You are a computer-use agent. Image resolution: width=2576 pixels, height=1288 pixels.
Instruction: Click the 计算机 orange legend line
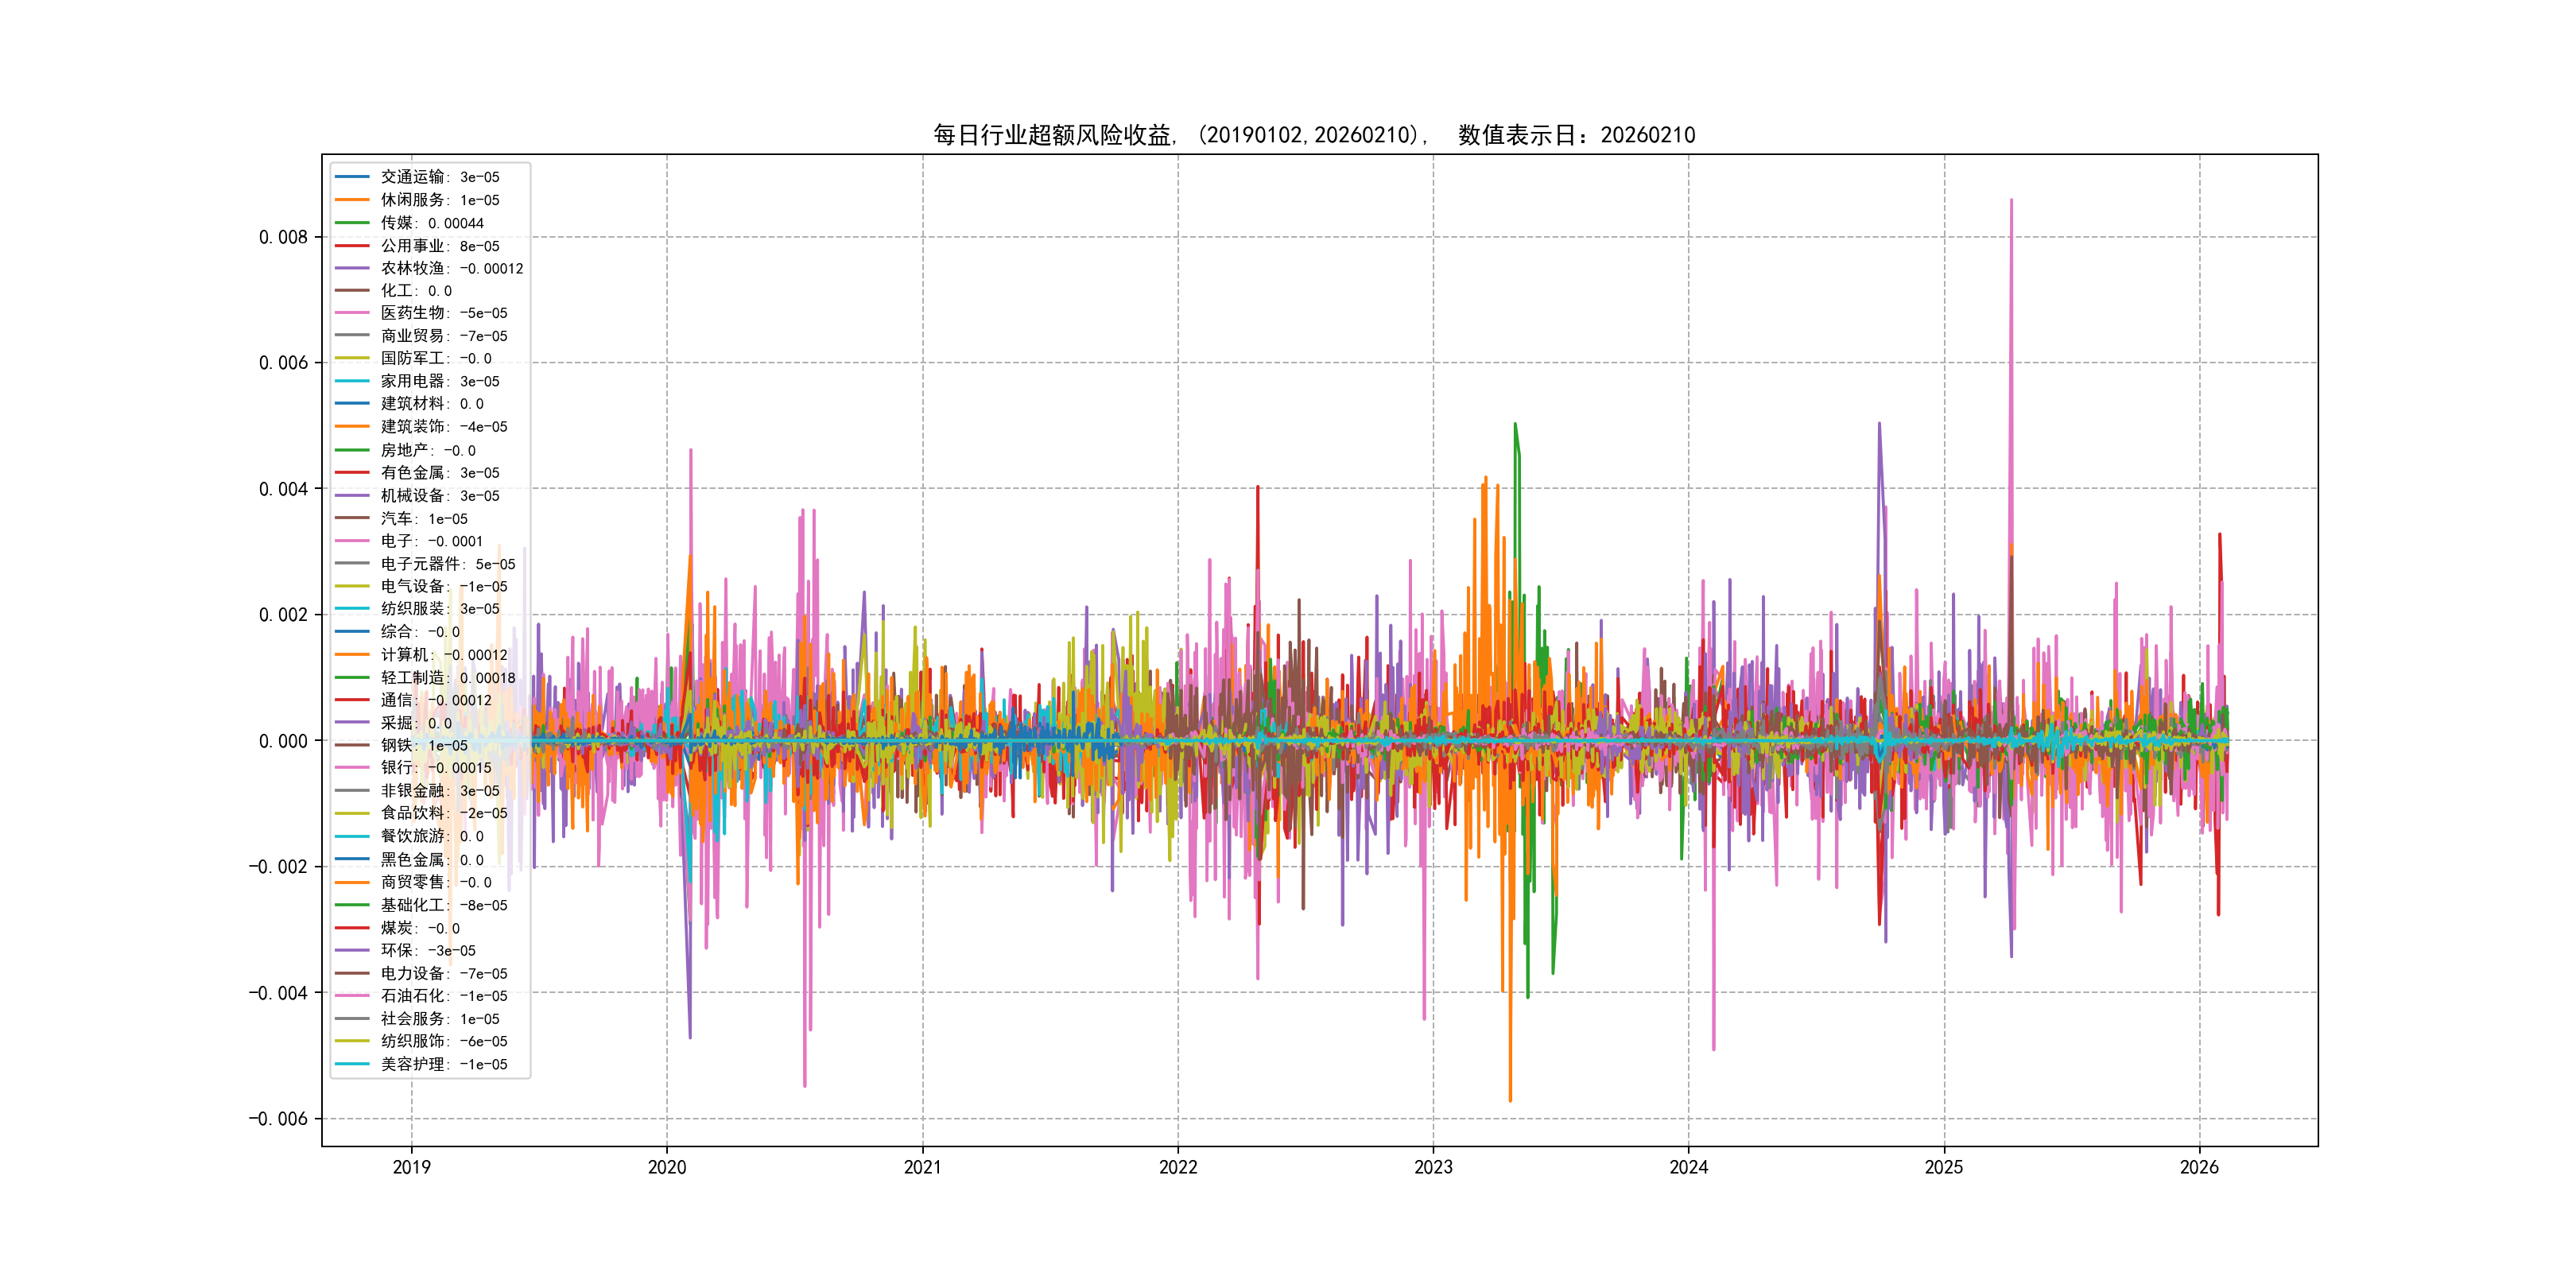352,655
